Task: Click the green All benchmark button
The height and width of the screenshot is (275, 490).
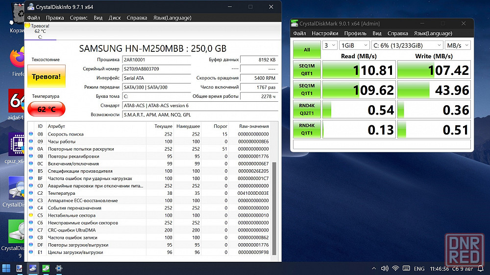Action: tap(307, 49)
